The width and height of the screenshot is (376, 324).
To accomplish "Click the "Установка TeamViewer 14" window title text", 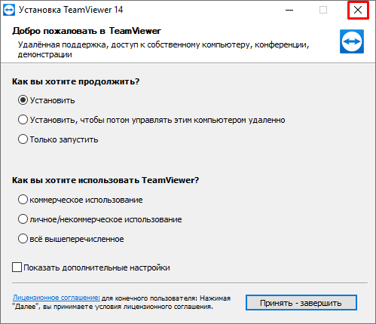I will tap(71, 10).
